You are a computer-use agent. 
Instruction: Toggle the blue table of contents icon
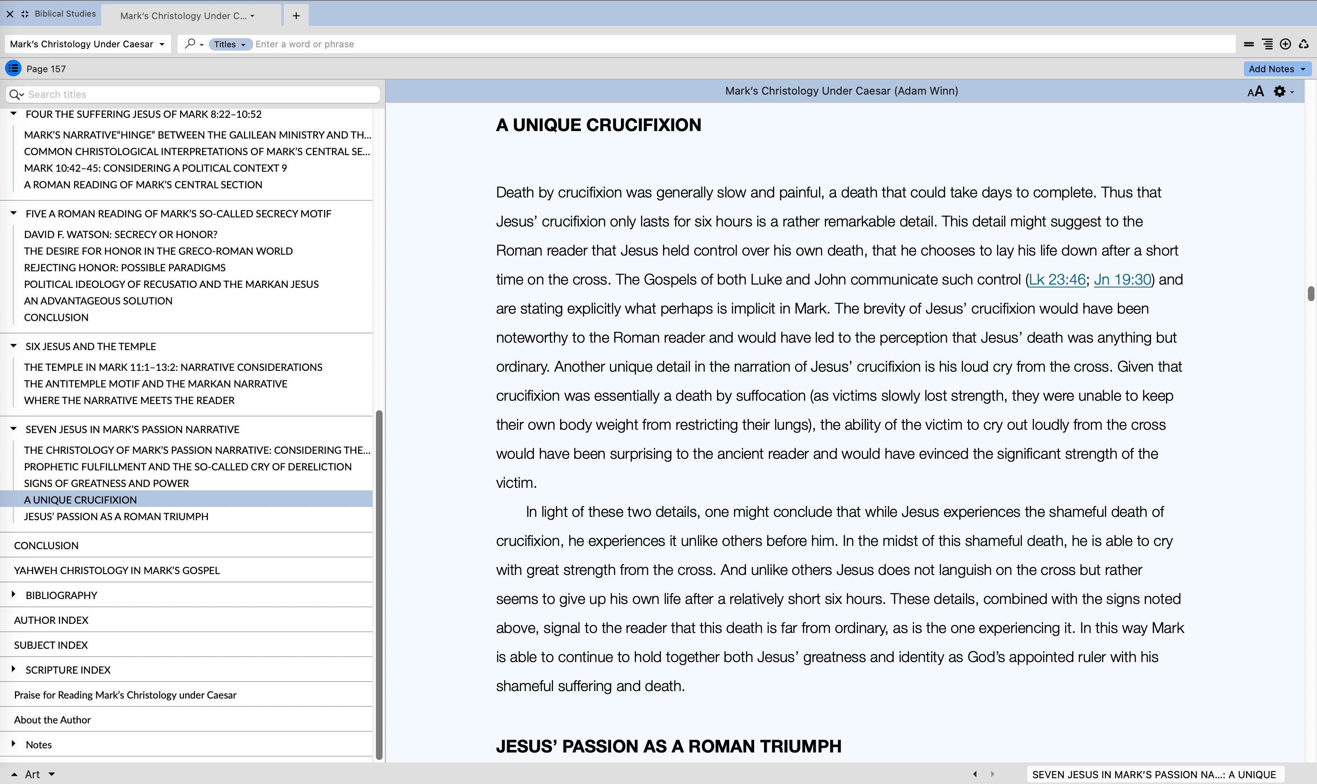(13, 69)
